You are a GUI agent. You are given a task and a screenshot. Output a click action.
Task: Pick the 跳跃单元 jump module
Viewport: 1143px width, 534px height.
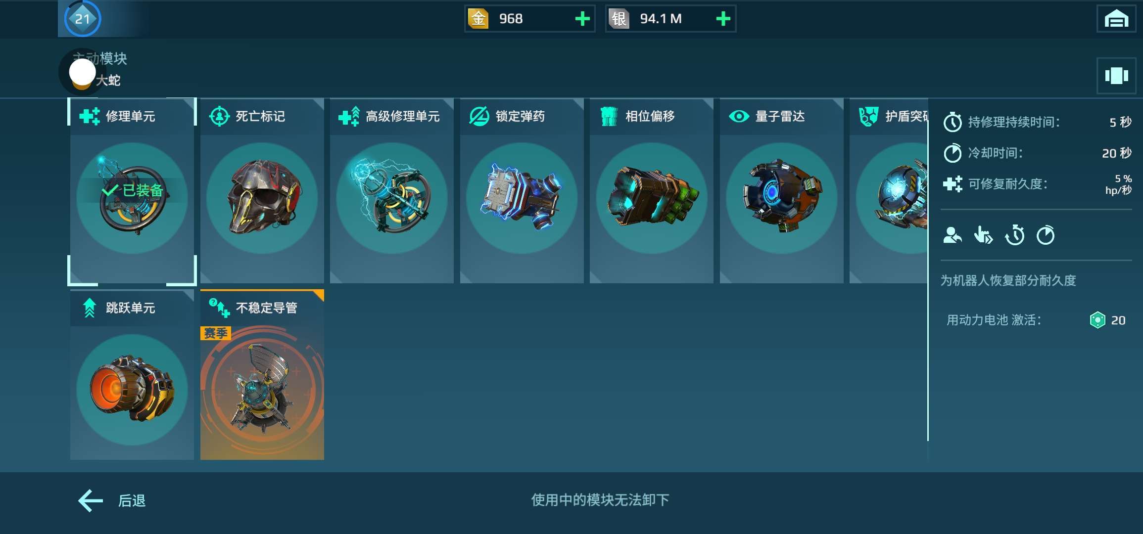coord(132,375)
